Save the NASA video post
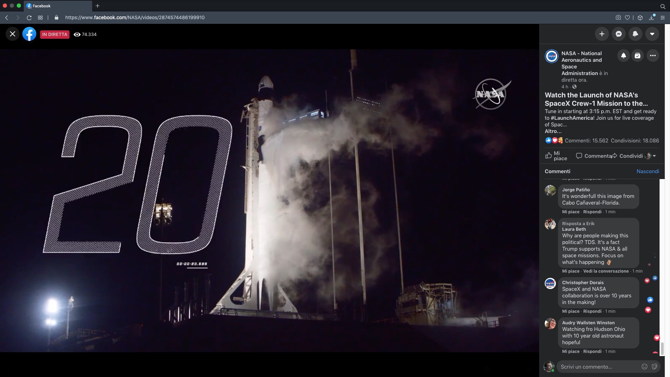The image size is (670, 377). [x=638, y=56]
